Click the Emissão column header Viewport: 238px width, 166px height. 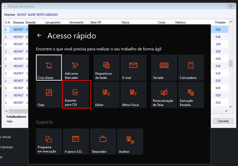[x=35, y=22]
